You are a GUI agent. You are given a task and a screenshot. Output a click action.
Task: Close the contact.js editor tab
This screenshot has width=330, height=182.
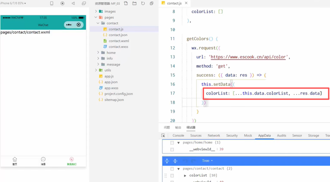[x=186, y=3]
